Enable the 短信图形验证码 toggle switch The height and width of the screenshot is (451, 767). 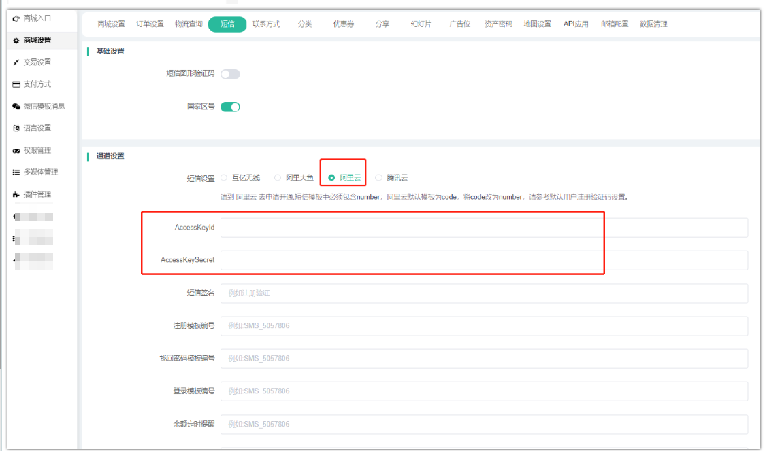click(230, 74)
